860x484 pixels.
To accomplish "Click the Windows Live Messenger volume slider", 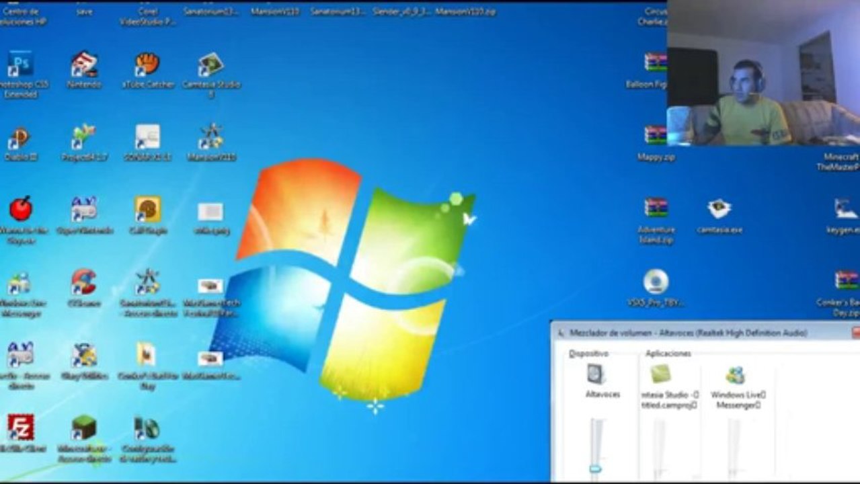I will click(x=734, y=449).
